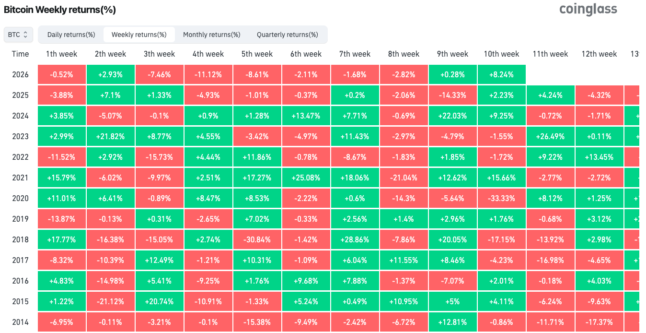
Task: Select the 2014 row label
Action: 20,322
